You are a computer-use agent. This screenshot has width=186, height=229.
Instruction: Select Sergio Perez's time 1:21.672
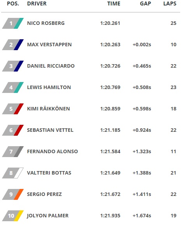[110, 194]
